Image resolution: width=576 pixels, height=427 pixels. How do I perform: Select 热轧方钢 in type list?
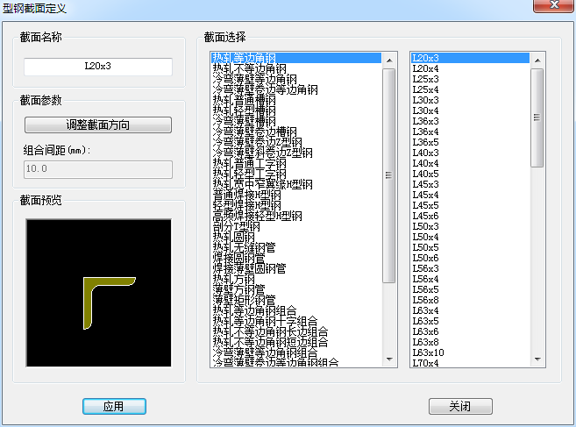click(x=296, y=280)
